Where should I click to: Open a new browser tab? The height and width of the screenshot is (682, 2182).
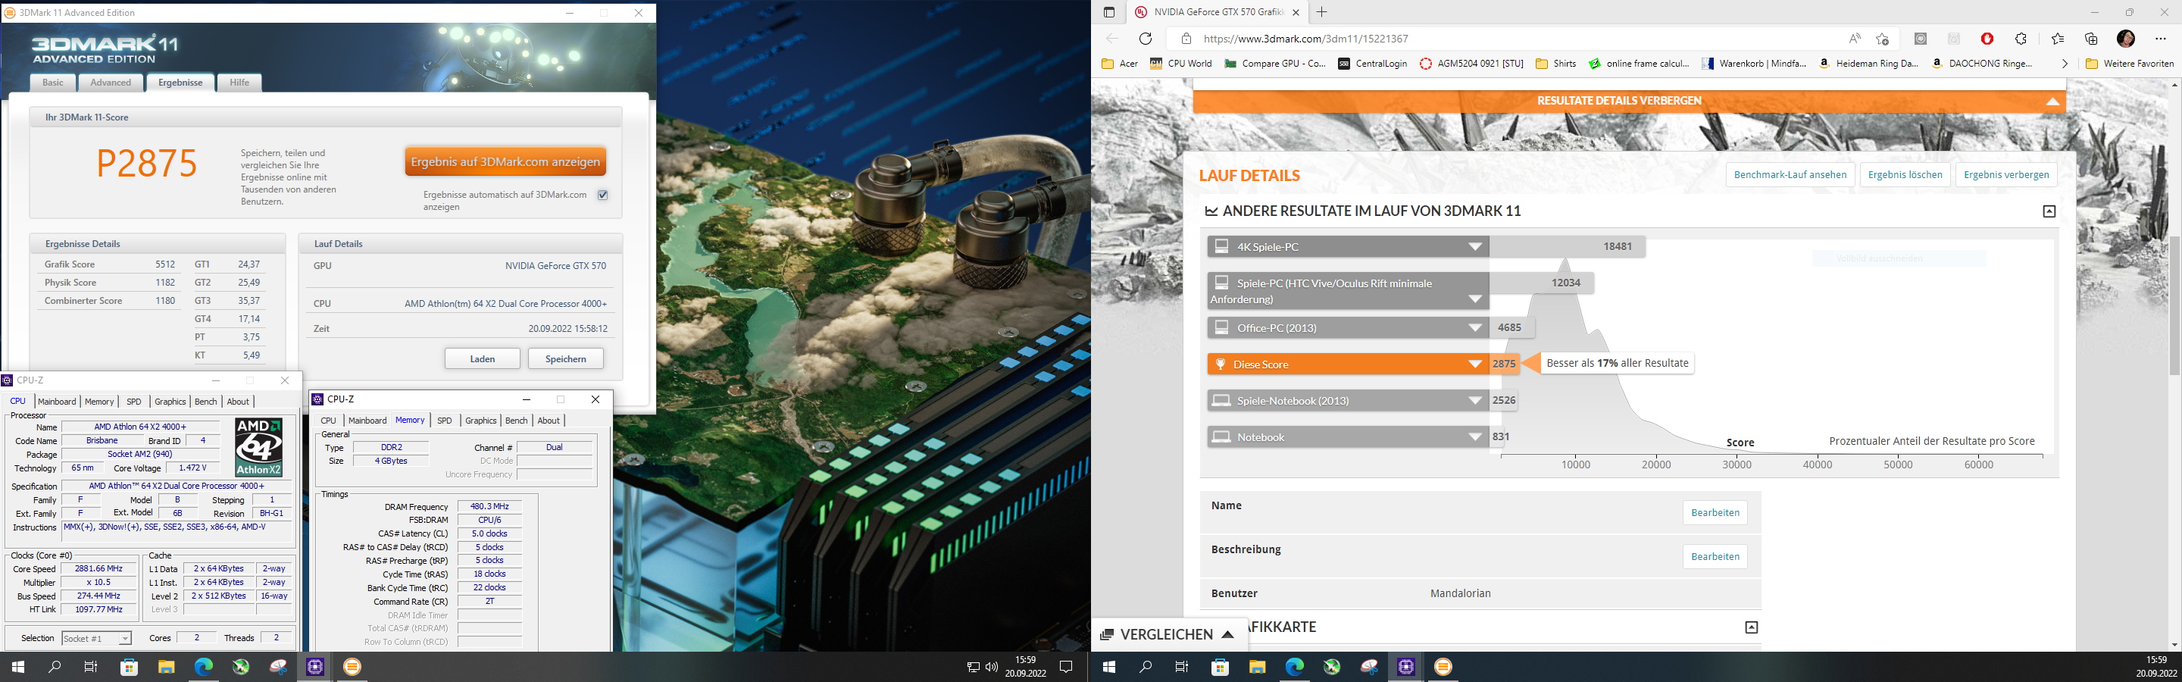tap(1321, 12)
